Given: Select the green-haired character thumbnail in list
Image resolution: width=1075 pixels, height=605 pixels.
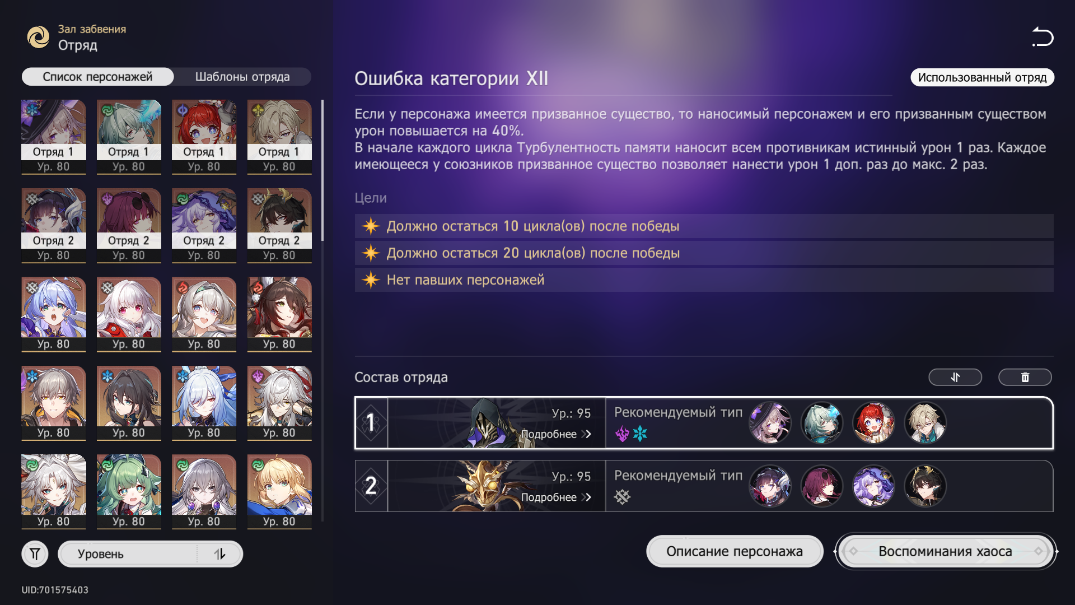Looking at the screenshot, I should [129, 491].
